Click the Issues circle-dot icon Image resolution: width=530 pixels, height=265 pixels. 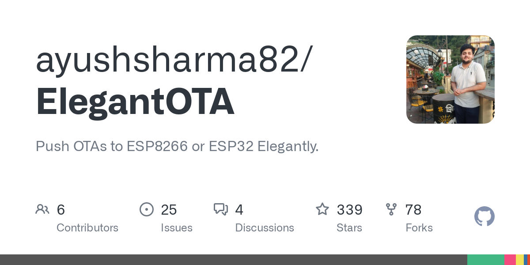click(147, 209)
